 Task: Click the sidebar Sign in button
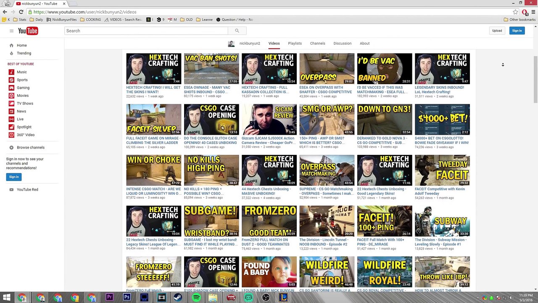click(x=14, y=177)
